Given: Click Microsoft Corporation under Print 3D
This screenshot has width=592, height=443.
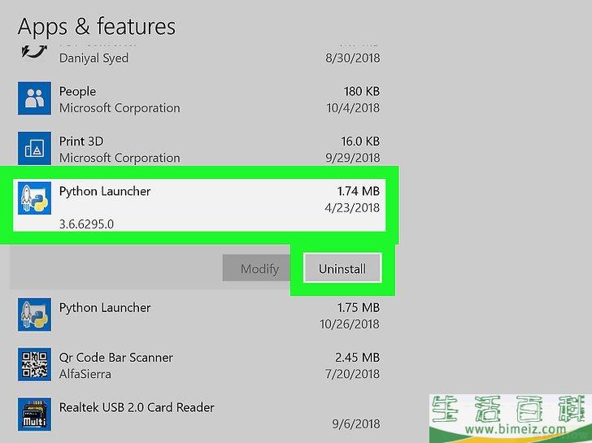Looking at the screenshot, I should [120, 158].
